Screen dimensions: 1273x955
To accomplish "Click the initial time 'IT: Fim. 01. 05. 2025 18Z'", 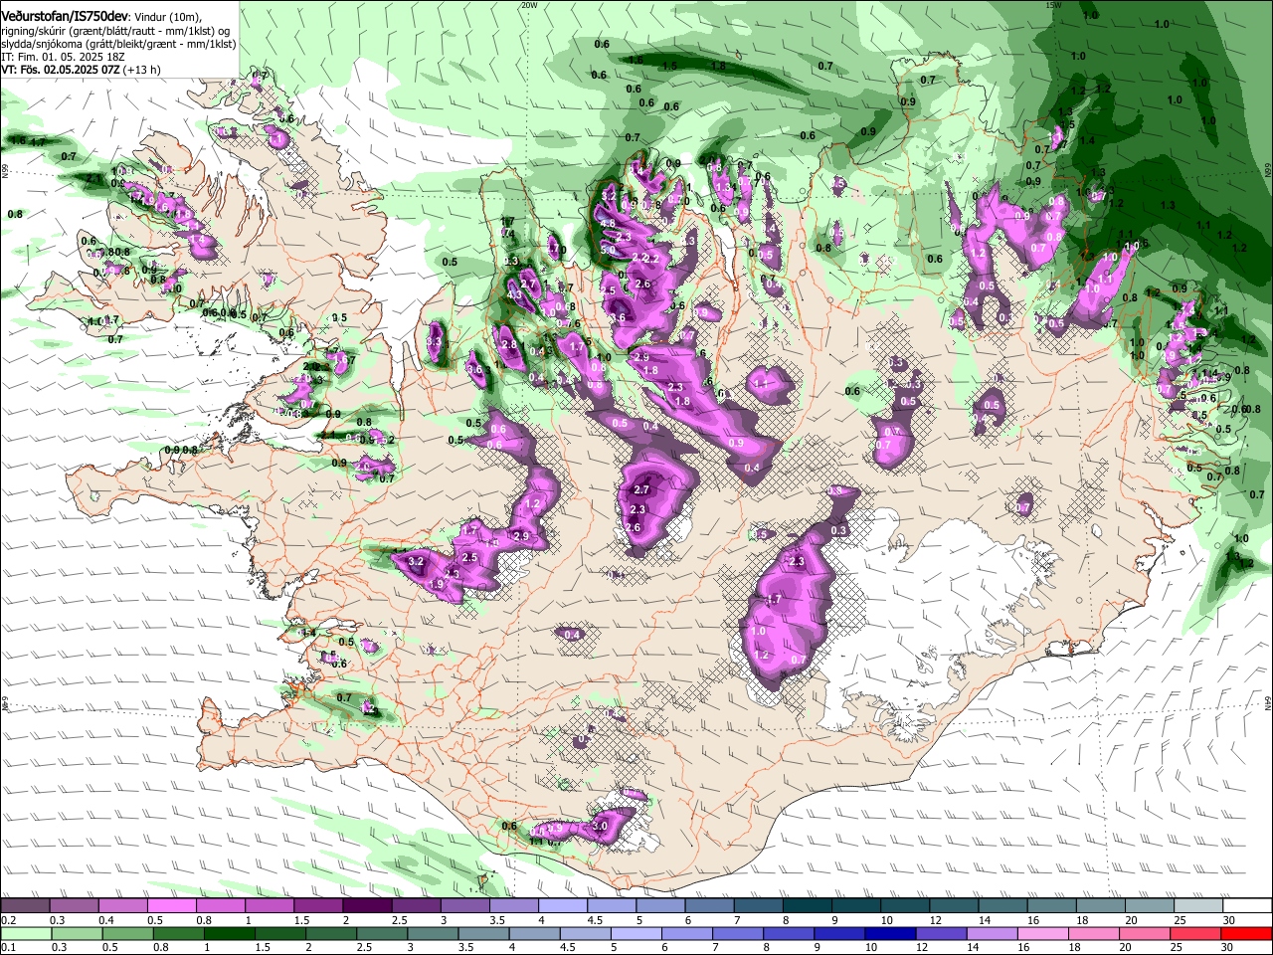I will pos(63,57).
